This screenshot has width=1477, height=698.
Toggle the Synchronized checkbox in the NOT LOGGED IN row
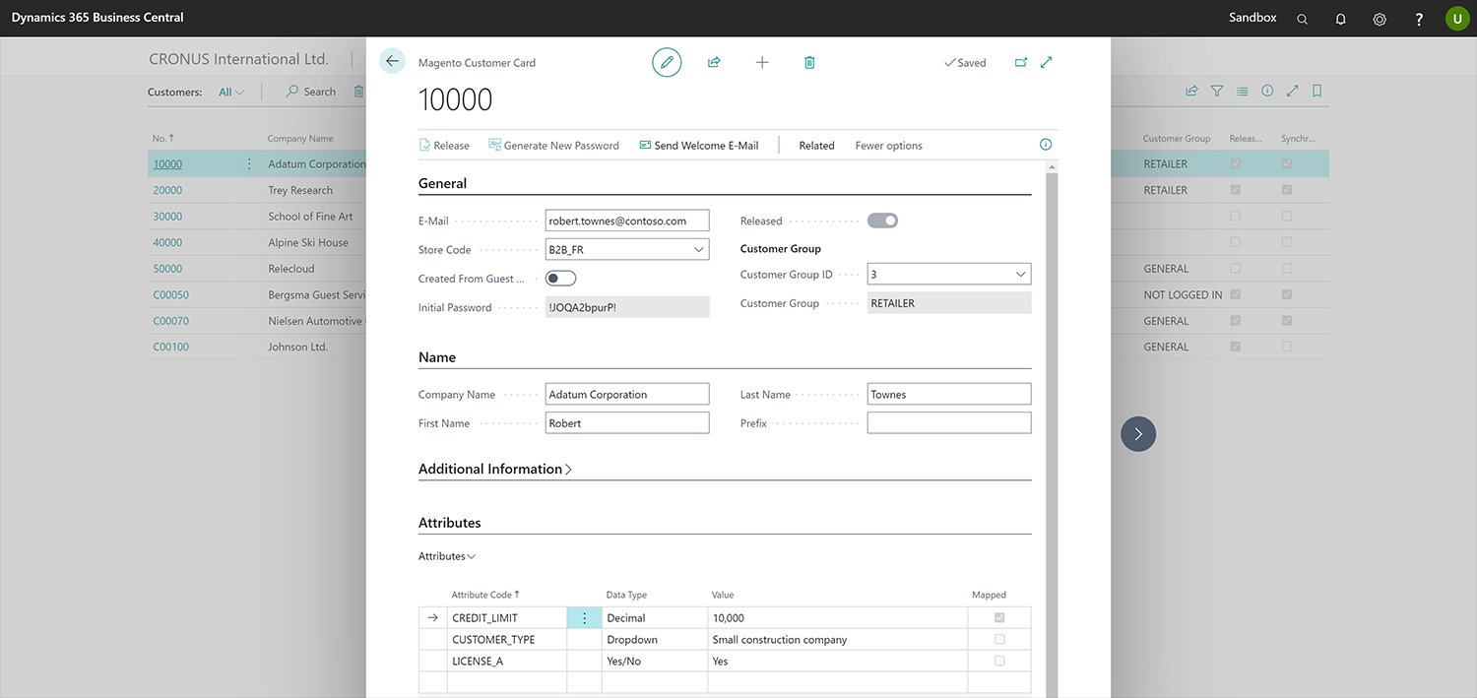[x=1287, y=294]
